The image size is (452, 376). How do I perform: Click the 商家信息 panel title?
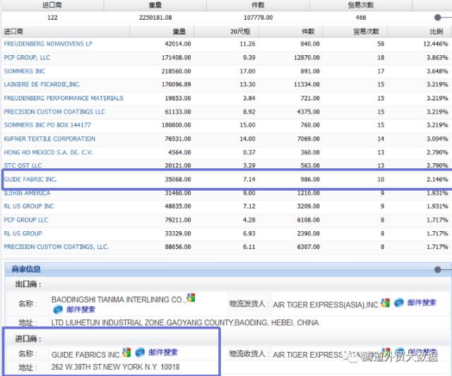pos(26,269)
